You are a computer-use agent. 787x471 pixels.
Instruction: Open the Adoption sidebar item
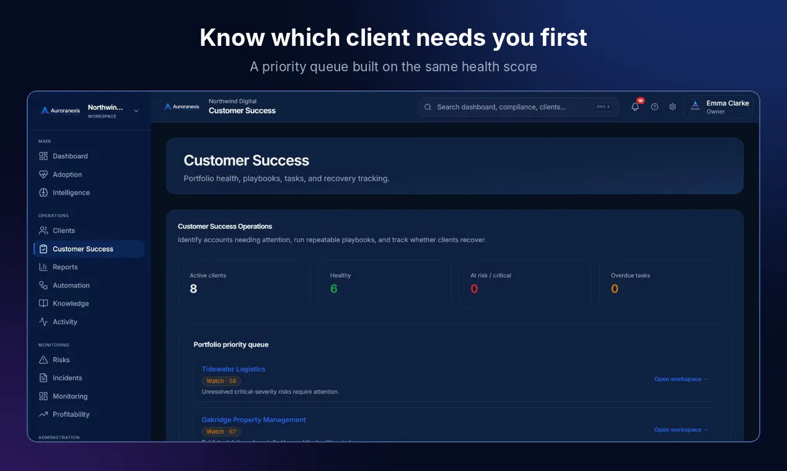(89, 175)
